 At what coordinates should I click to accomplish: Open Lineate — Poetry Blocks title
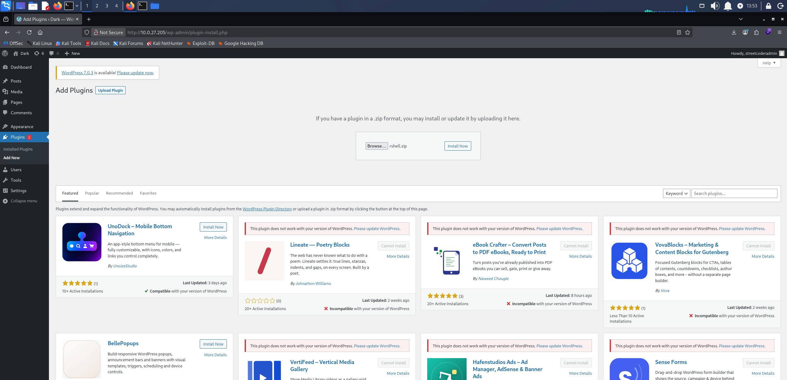[x=320, y=245]
